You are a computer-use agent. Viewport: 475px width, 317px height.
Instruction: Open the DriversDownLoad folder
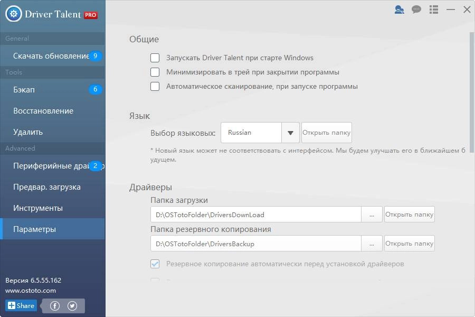tap(409, 215)
